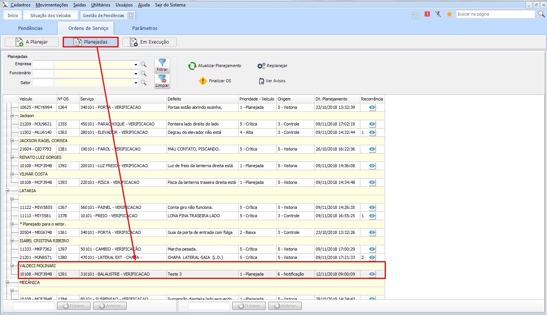Open Replanejar gears option
This screenshot has width=547, height=315.
click(x=261, y=66)
